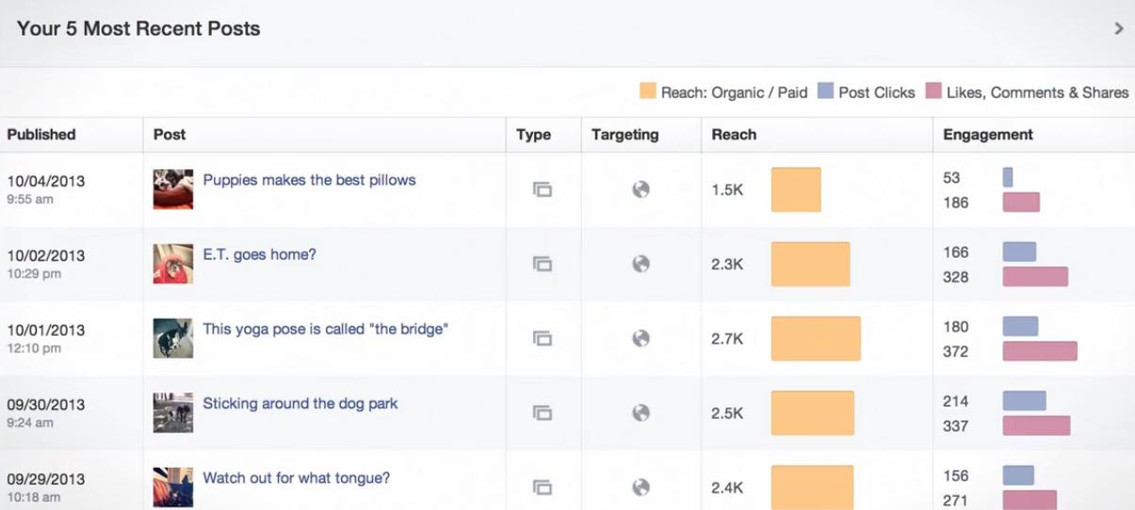
Task: Click the globe targeting icon for E.T. post
Action: [x=640, y=263]
